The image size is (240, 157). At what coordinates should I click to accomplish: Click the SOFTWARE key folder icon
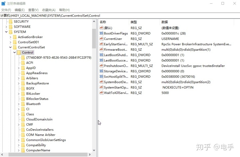[x=11, y=27]
